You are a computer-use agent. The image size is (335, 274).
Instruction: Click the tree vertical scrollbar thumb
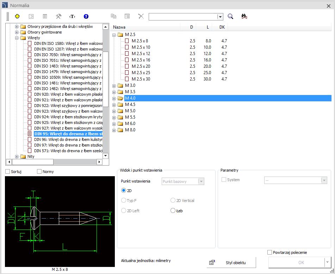(x=106, y=79)
